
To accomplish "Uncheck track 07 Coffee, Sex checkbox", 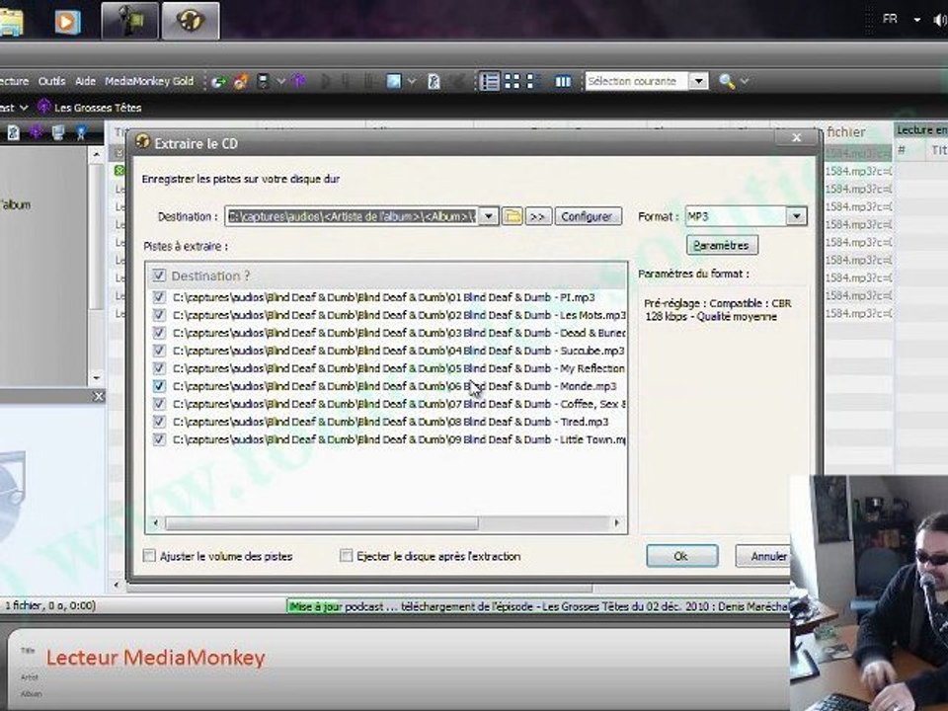I will pyautogui.click(x=159, y=404).
